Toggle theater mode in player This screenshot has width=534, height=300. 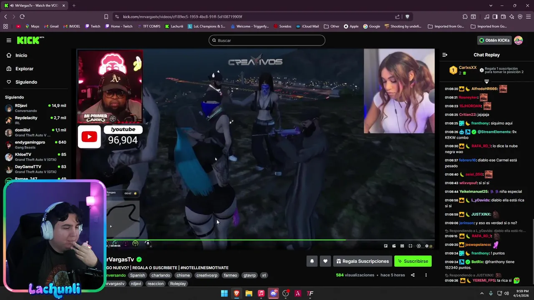(x=402, y=246)
